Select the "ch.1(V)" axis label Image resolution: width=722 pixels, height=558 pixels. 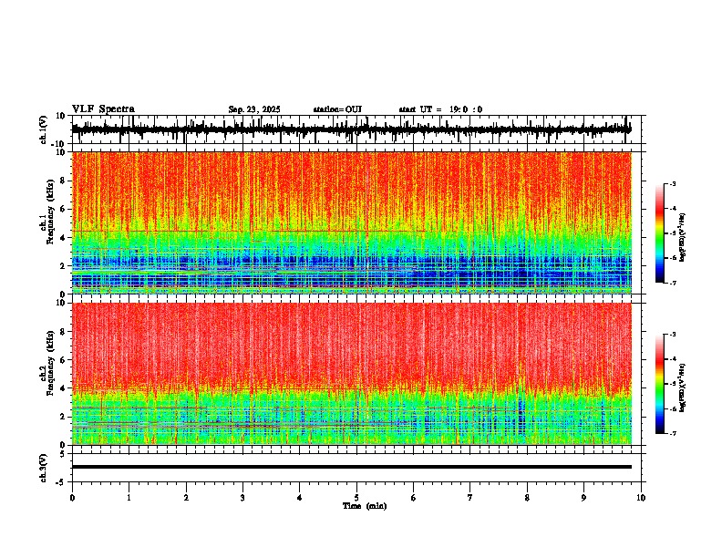click(44, 129)
